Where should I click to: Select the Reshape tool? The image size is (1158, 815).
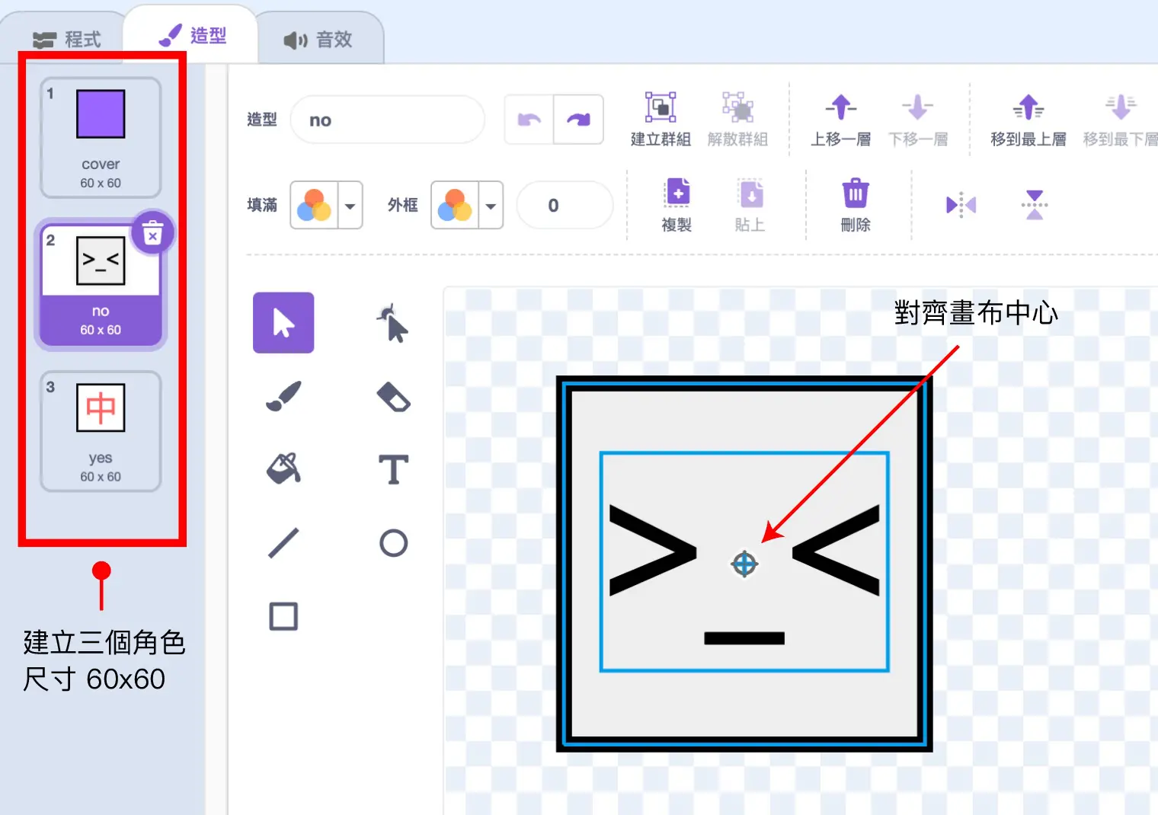click(393, 323)
